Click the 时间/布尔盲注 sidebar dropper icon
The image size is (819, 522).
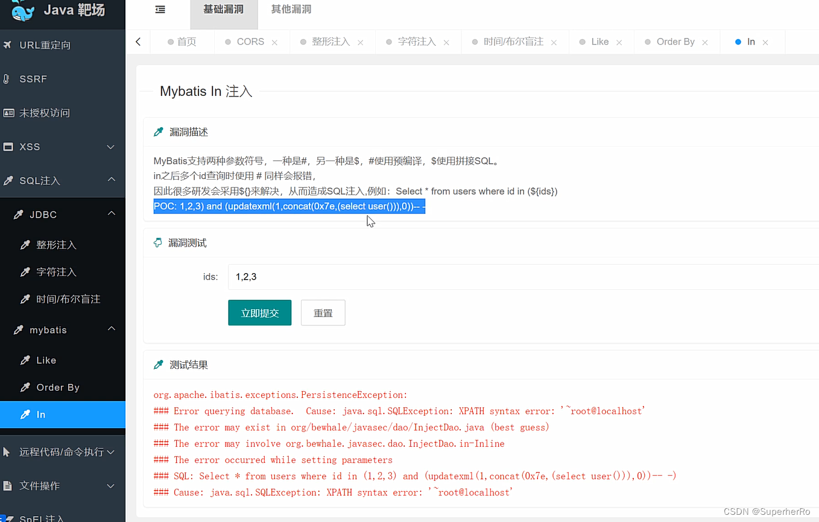tap(25, 299)
